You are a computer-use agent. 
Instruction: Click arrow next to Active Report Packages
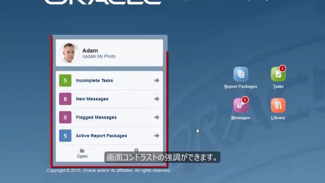pos(157,136)
